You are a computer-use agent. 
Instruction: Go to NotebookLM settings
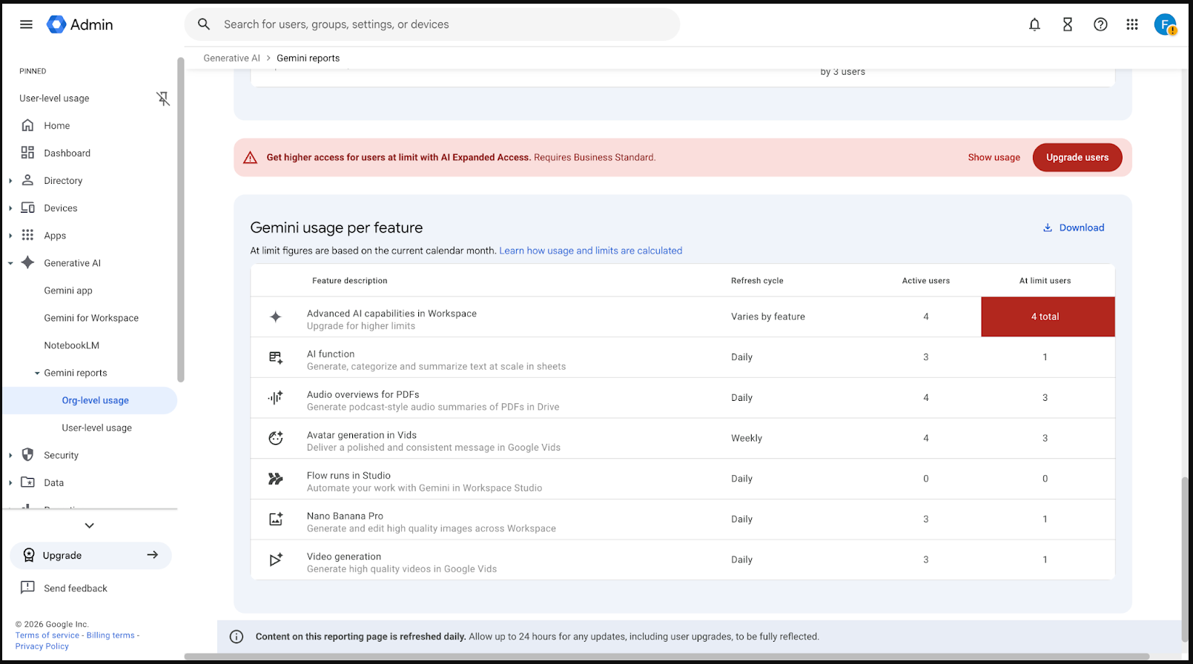tap(71, 345)
